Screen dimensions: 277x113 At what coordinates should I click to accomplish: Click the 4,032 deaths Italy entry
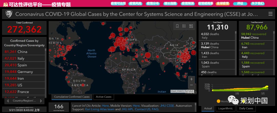[x=217, y=36]
